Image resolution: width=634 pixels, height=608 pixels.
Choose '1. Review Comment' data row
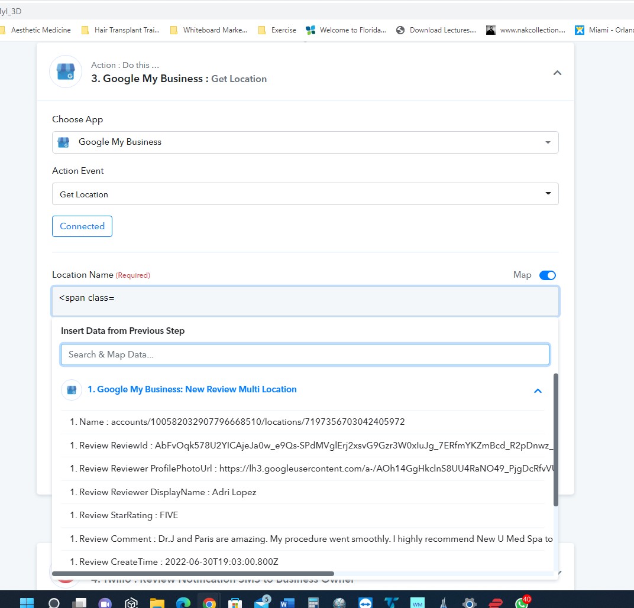(306, 539)
